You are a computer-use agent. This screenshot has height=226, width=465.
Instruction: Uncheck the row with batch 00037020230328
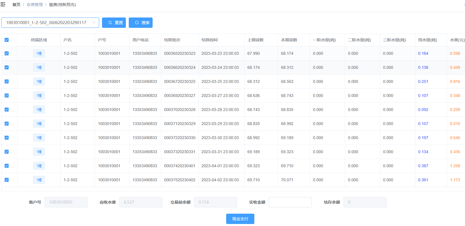coord(7,110)
